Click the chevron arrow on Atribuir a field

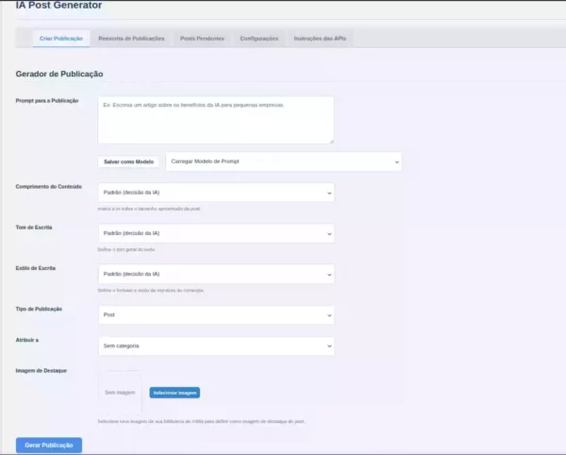[x=328, y=346]
